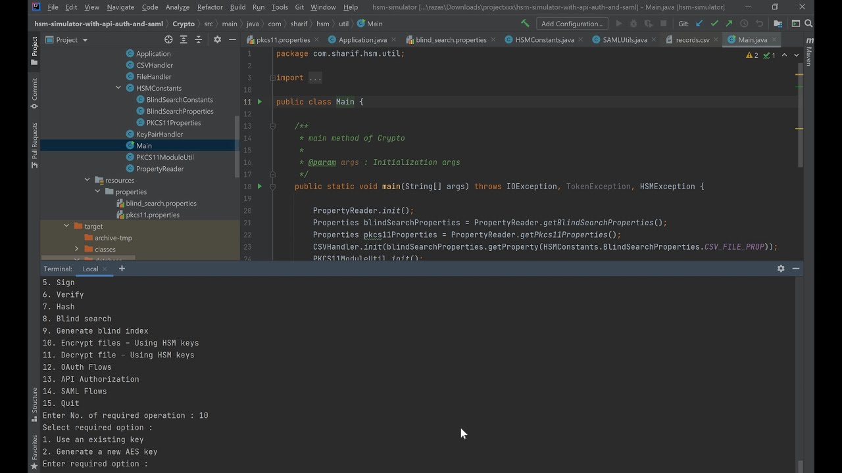Unfold the collapsed import statement
Screen dimensions: 842x473
[x=272, y=78]
